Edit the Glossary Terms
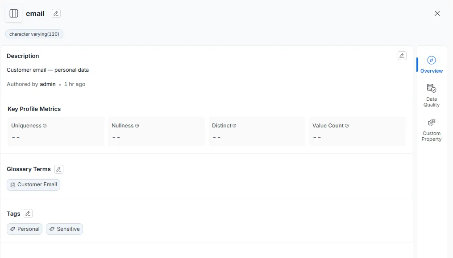 tap(58, 169)
